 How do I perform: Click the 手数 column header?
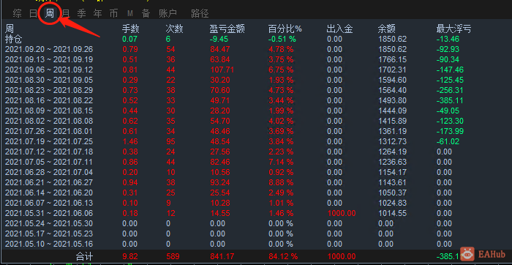tap(131, 29)
